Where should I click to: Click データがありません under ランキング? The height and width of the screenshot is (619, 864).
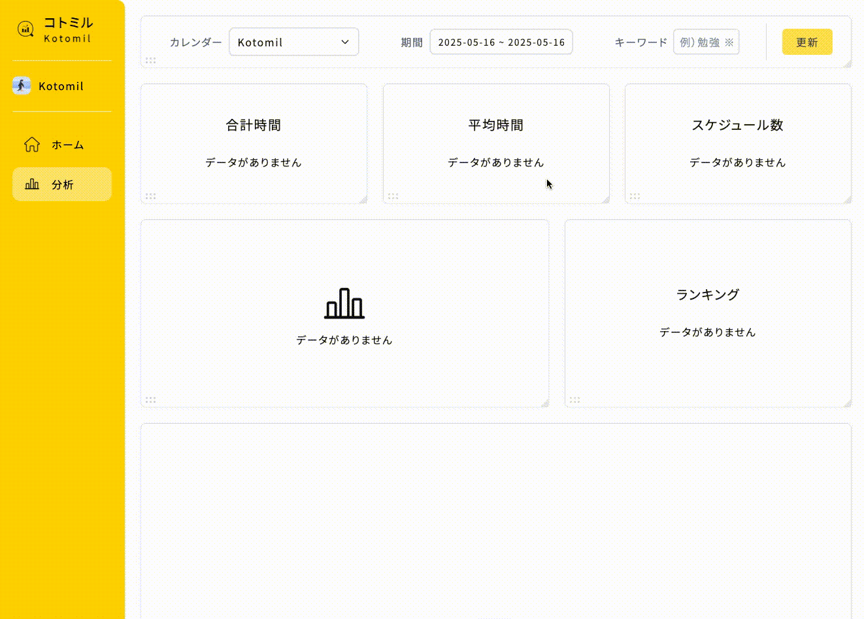click(708, 332)
